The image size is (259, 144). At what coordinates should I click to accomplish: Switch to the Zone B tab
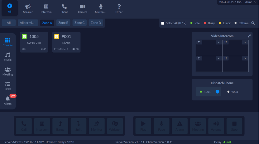click(x=63, y=23)
